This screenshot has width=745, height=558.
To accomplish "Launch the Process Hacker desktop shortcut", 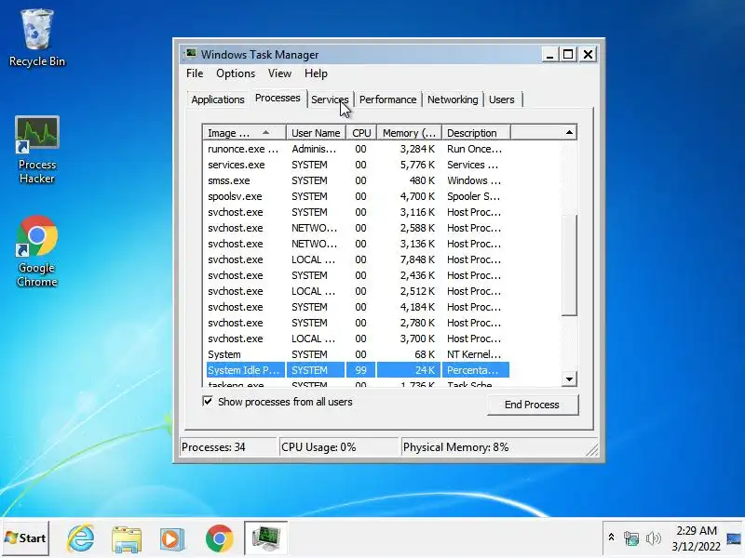I will pos(36,150).
